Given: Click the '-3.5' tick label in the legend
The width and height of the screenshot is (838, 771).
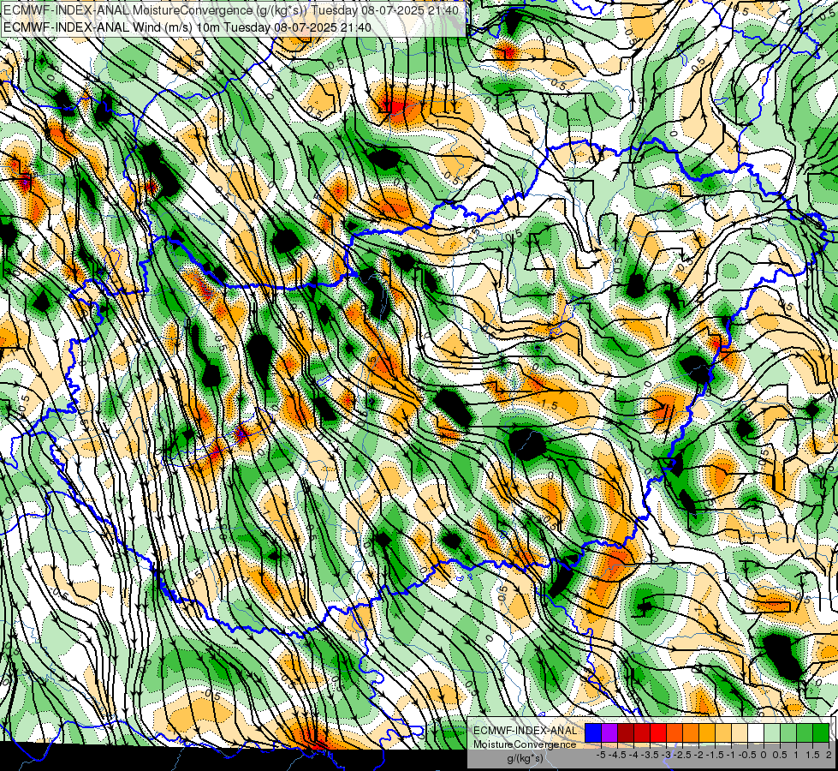Looking at the screenshot, I should 651,755.
